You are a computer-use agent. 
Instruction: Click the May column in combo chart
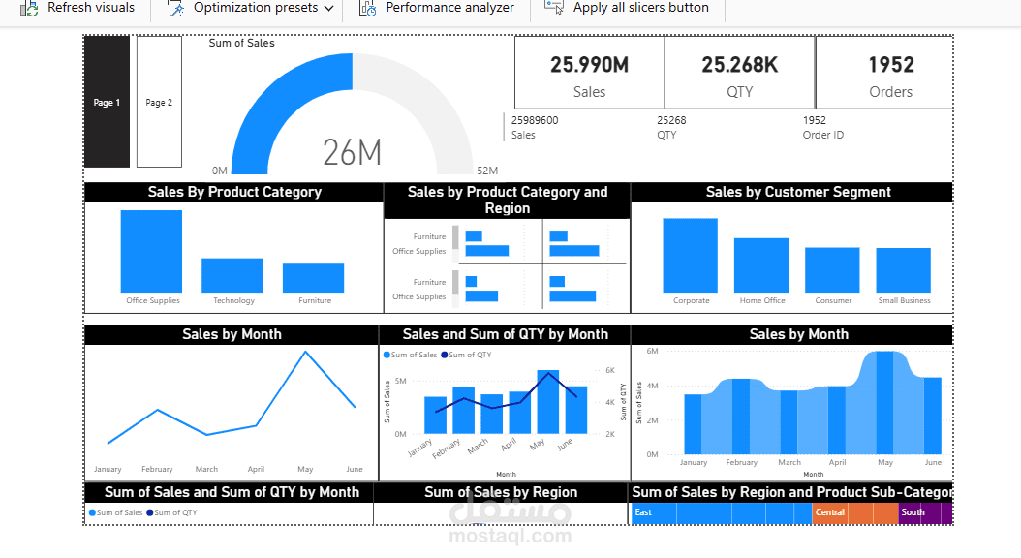click(547, 402)
